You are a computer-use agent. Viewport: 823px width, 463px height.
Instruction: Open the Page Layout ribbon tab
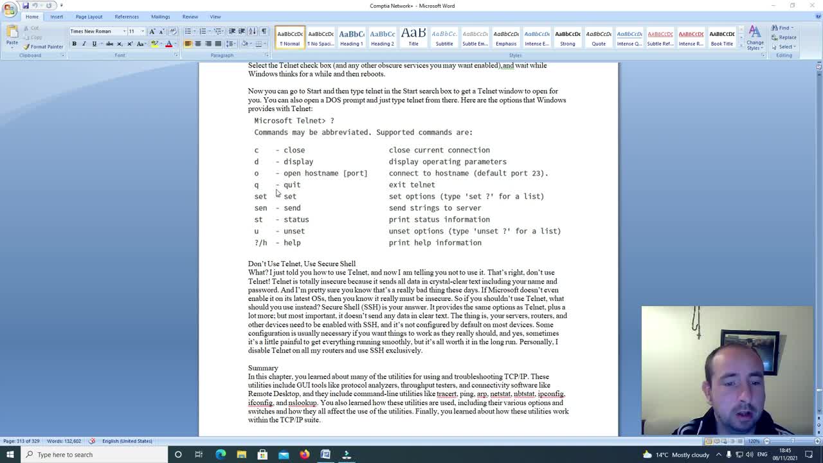point(89,17)
